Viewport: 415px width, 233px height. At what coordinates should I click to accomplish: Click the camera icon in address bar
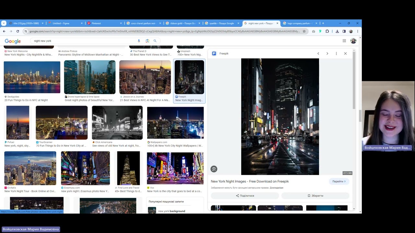(314, 31)
